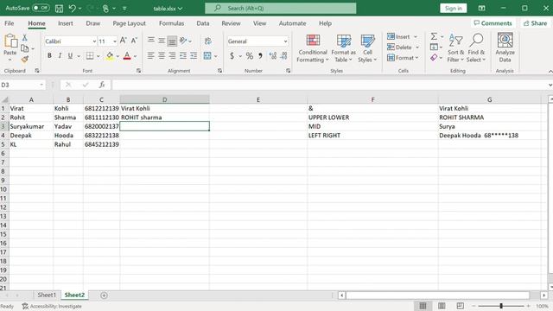Click Decrease Decimal icon
Screen dimensions: 553x311
(284, 55)
